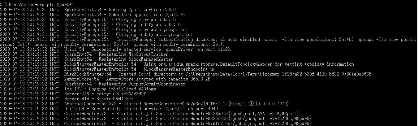Screen dimensions: 418x126
Task: Click the 'Changing view acls to: h' line
Action: (88, 20)
